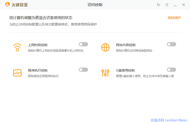Screen dimensions: 190x125
Task: Click the Wi-Fi icon for 上网时段控制
Action: 17,47
